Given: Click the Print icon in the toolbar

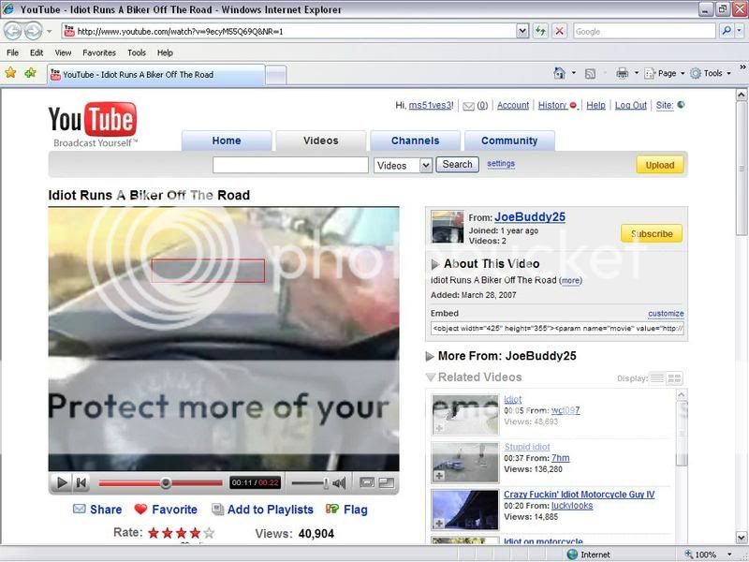Looking at the screenshot, I should click(x=622, y=73).
